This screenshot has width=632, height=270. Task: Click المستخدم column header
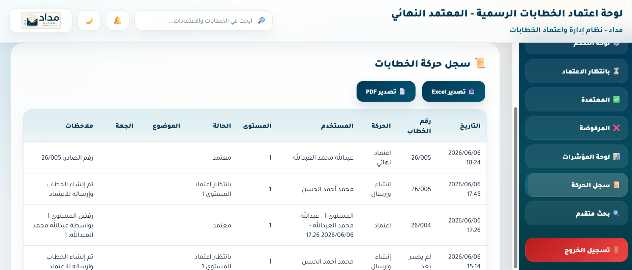point(337,126)
